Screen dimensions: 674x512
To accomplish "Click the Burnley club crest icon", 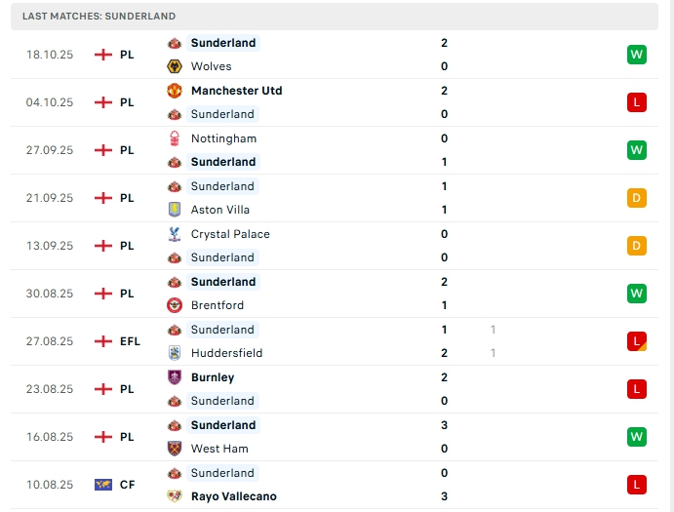I will click(x=175, y=377).
